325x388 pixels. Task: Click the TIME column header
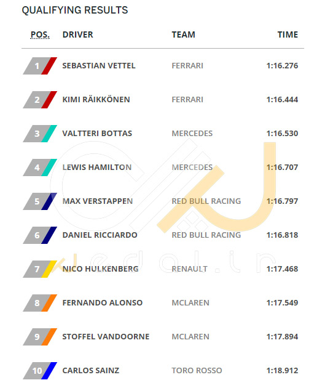point(288,34)
